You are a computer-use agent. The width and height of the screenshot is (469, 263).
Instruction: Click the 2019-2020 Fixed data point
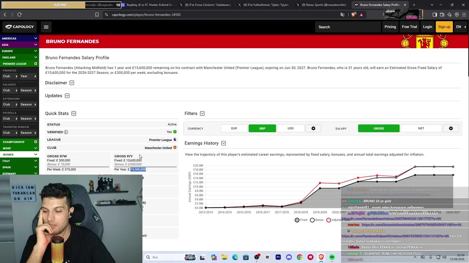click(x=320, y=188)
